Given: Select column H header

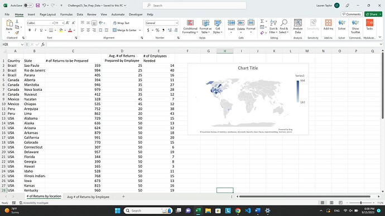Looking at the screenshot, I should [225, 51].
